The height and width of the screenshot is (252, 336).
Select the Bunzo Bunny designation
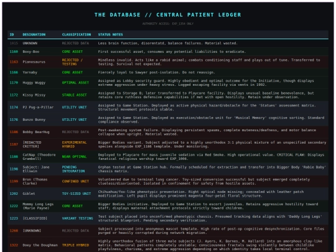34,119
